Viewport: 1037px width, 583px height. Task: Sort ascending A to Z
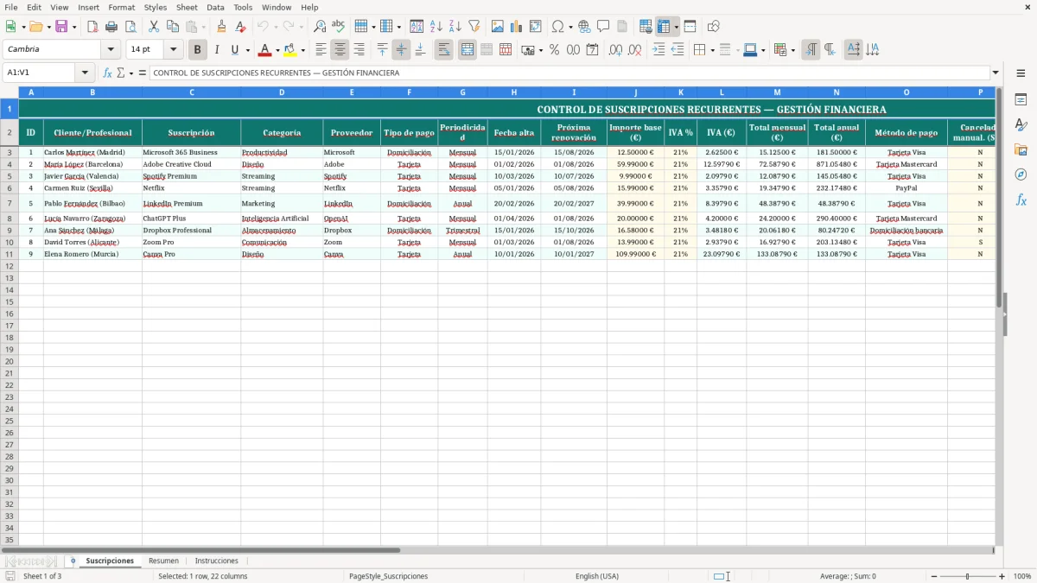pos(436,27)
